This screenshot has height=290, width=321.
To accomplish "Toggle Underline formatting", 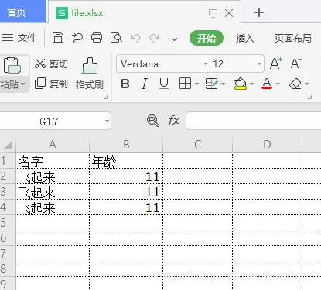I will click(x=164, y=84).
